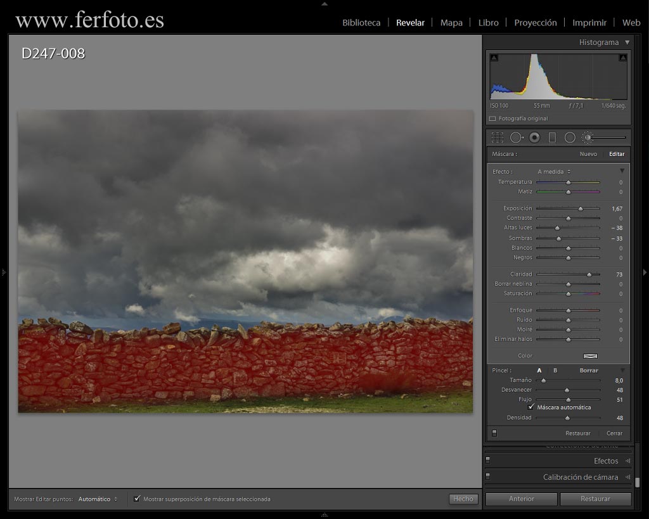649x519 pixels.
Task: Open the Mapa module
Action: pyautogui.click(x=451, y=23)
